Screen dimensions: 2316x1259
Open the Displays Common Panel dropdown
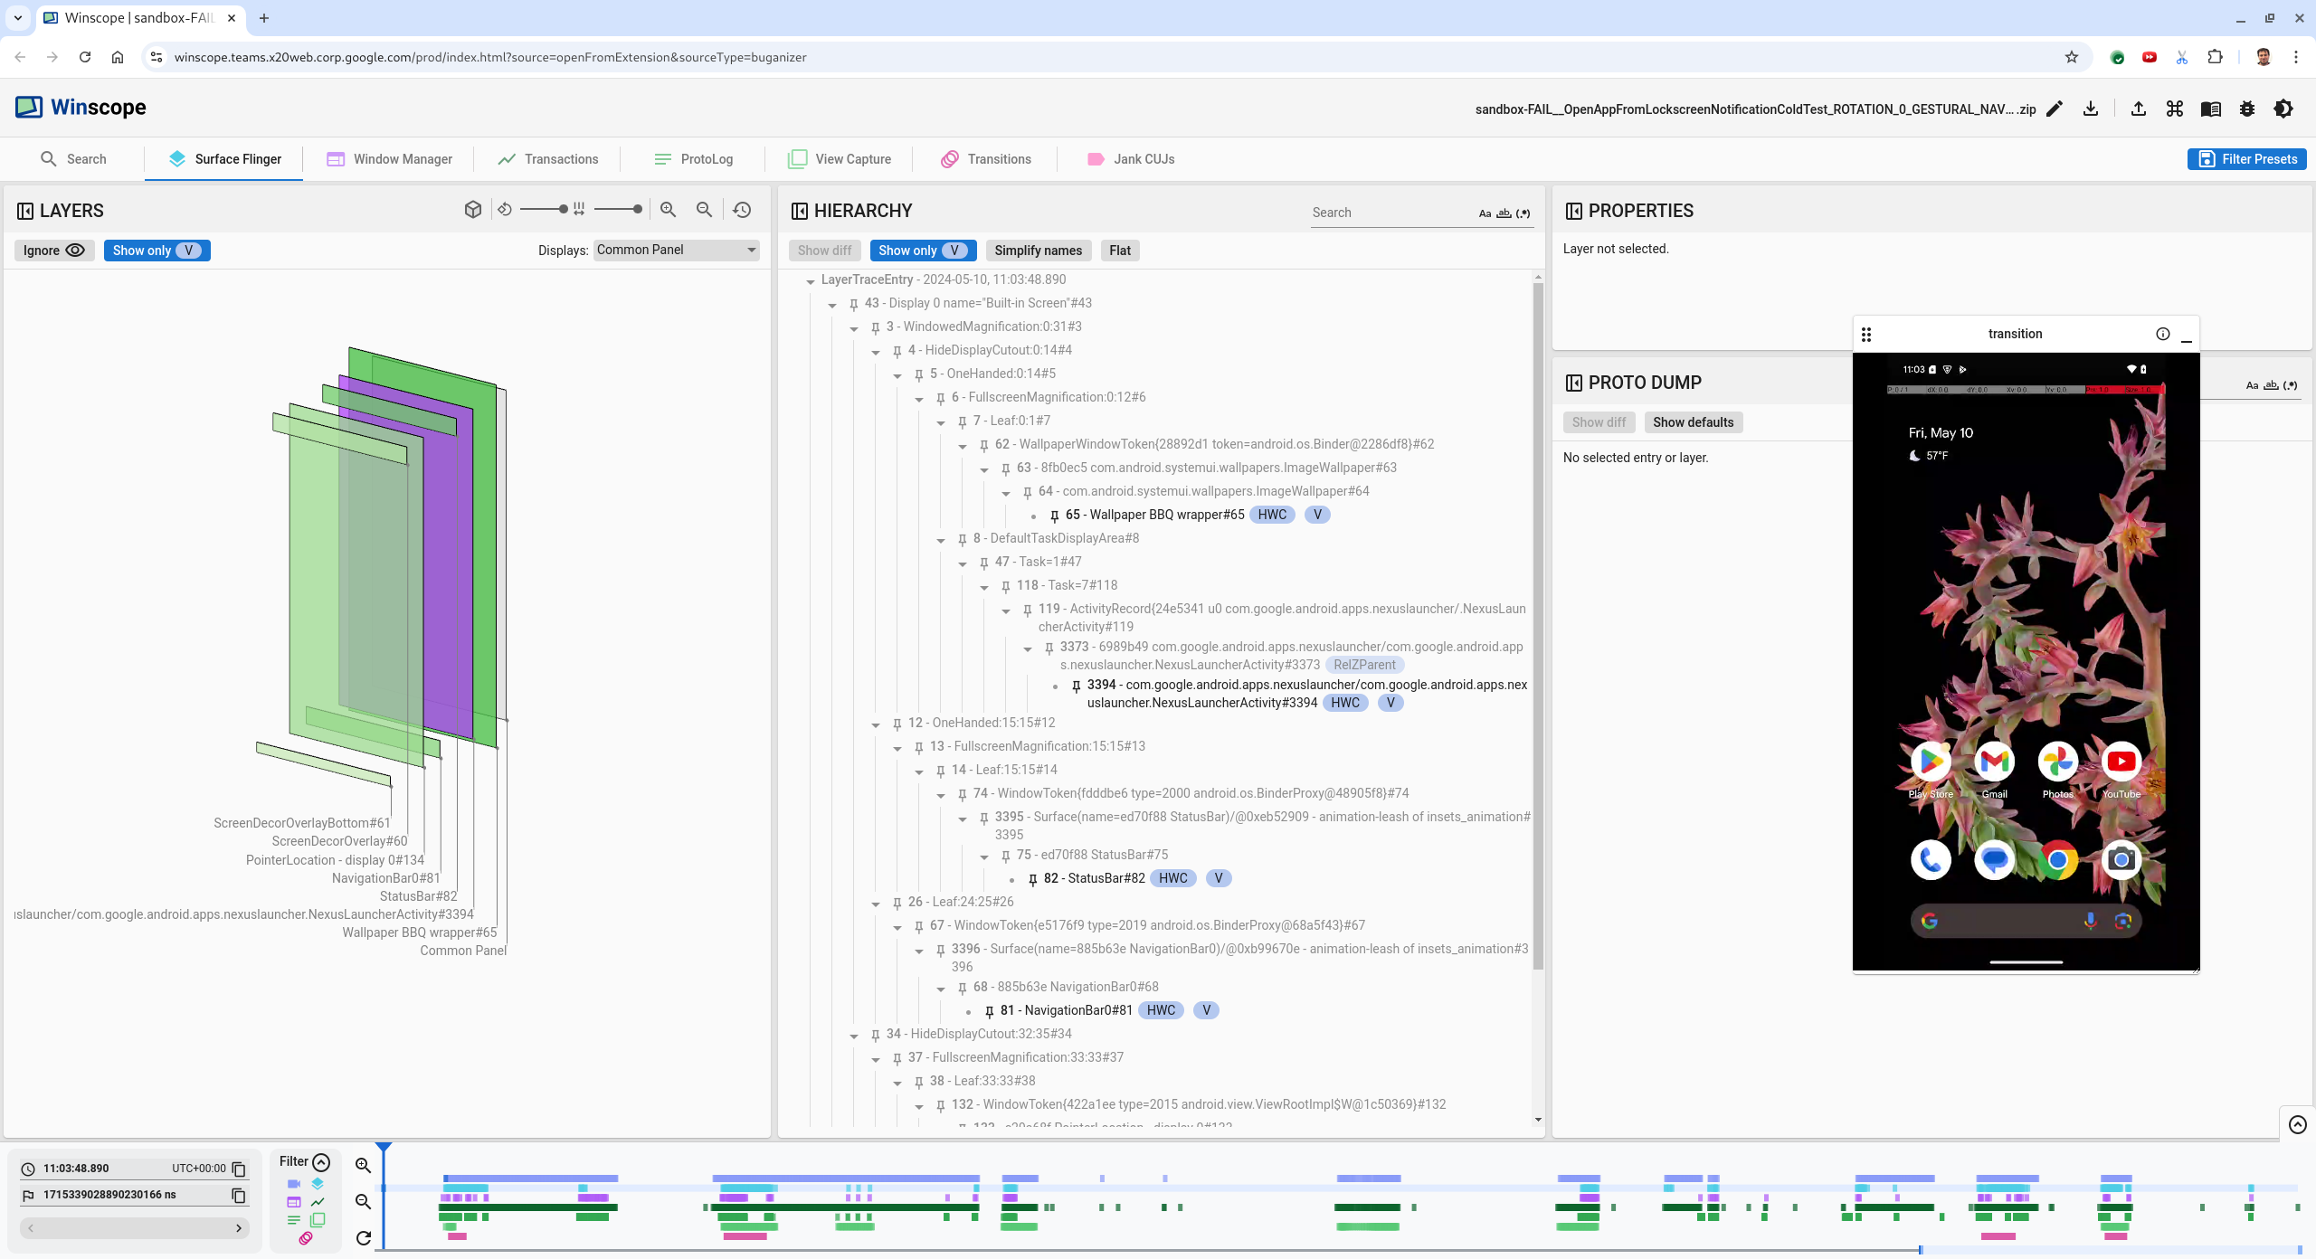point(675,250)
